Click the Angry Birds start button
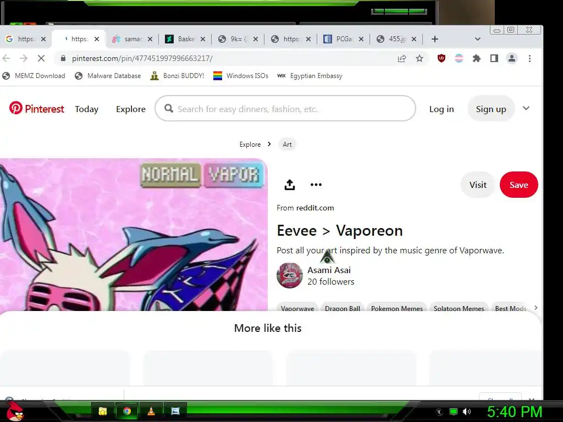Image resolution: width=563 pixels, height=422 pixels. pyautogui.click(x=14, y=411)
